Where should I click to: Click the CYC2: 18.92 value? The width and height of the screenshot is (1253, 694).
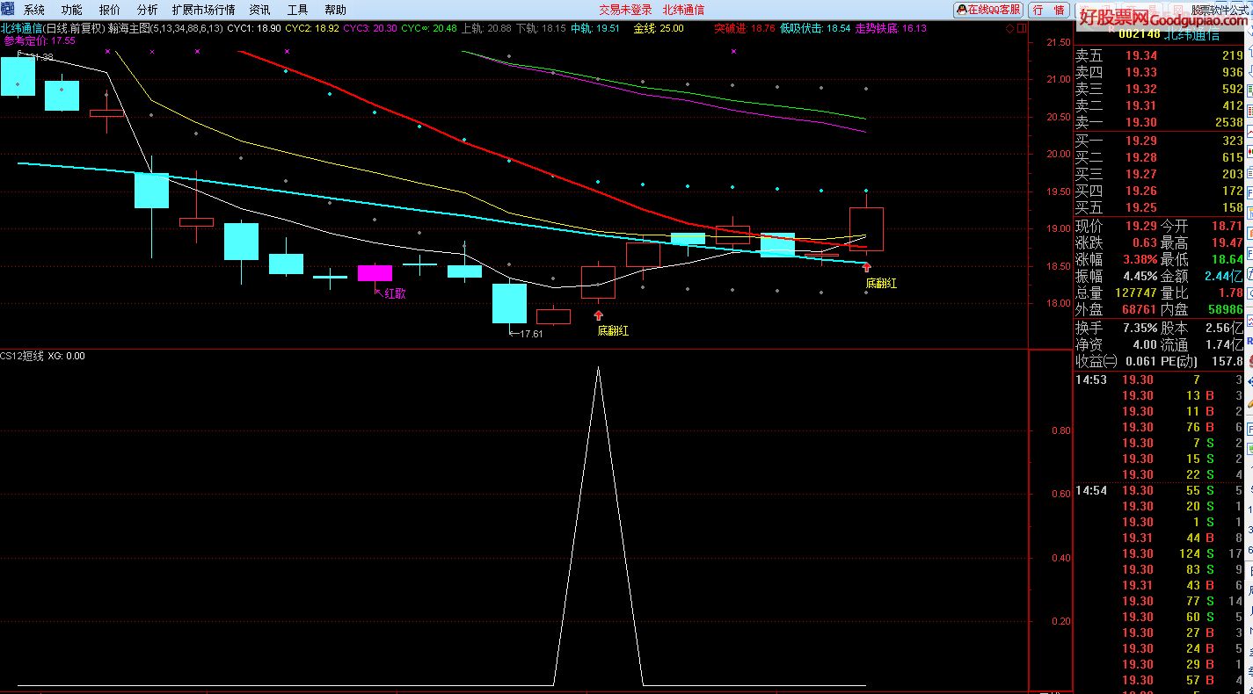(x=312, y=28)
